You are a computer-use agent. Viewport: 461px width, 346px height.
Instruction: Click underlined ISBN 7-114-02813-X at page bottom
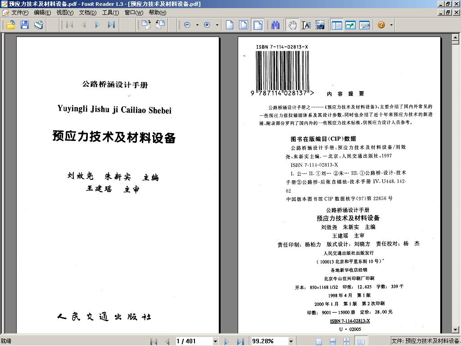(350, 321)
